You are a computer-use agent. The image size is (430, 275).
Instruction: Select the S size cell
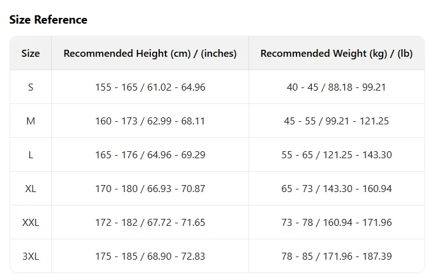tap(31, 87)
